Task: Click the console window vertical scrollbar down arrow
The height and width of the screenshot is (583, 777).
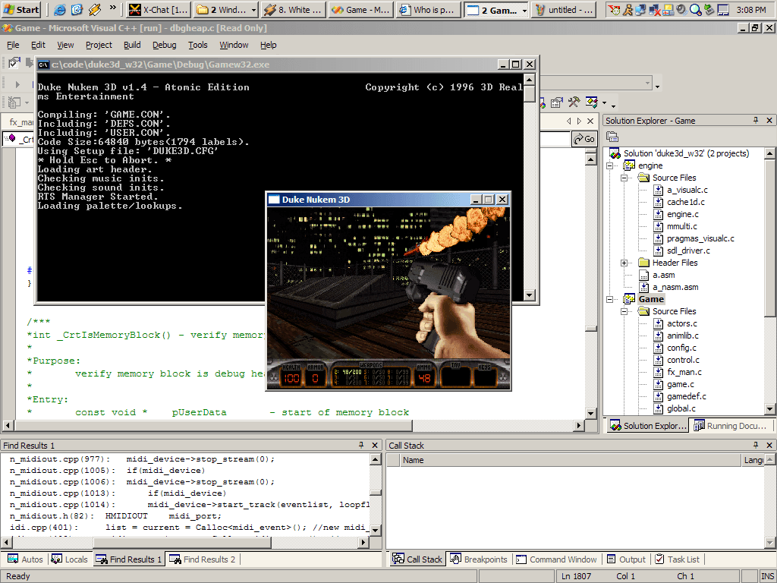Action: [529, 295]
